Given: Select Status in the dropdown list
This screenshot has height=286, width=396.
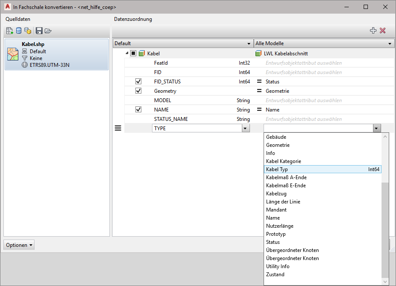Looking at the screenshot, I should point(322,242).
